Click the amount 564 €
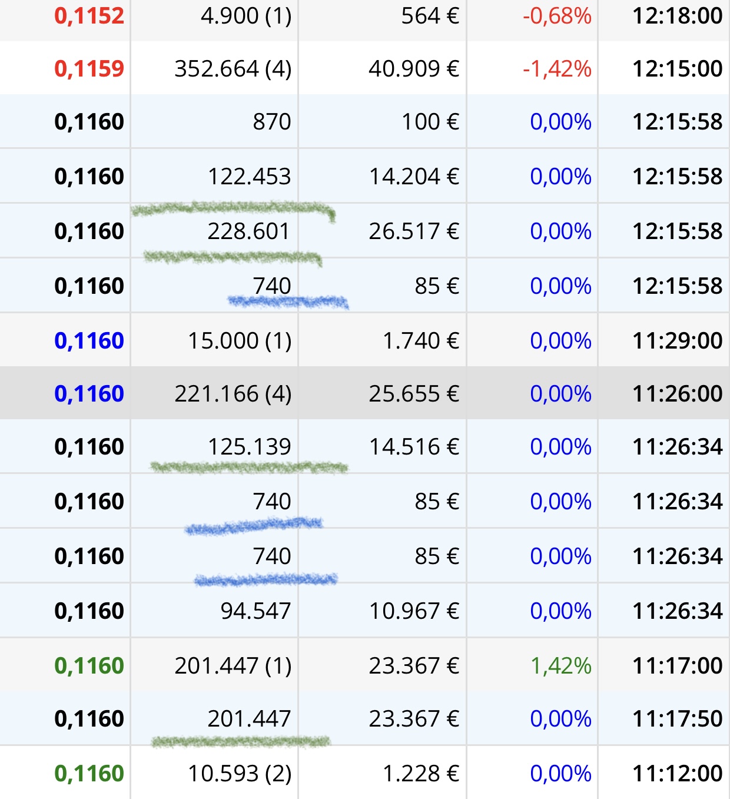The image size is (730, 799). click(430, 16)
